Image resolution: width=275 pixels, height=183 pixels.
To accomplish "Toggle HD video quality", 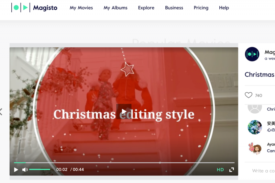I will 220,170.
